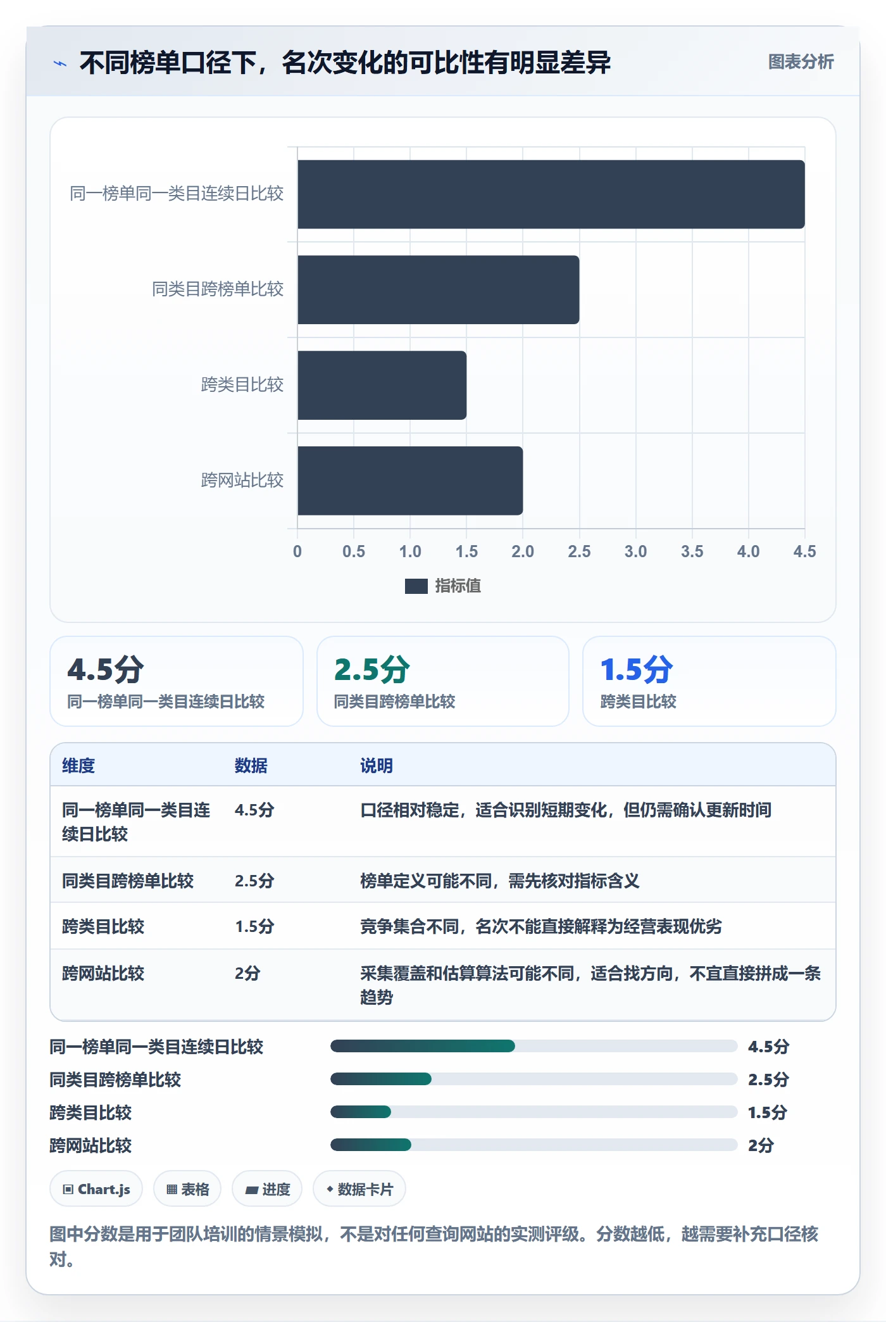
Task: Click x-axis tick label 4.5
Action: tap(805, 551)
